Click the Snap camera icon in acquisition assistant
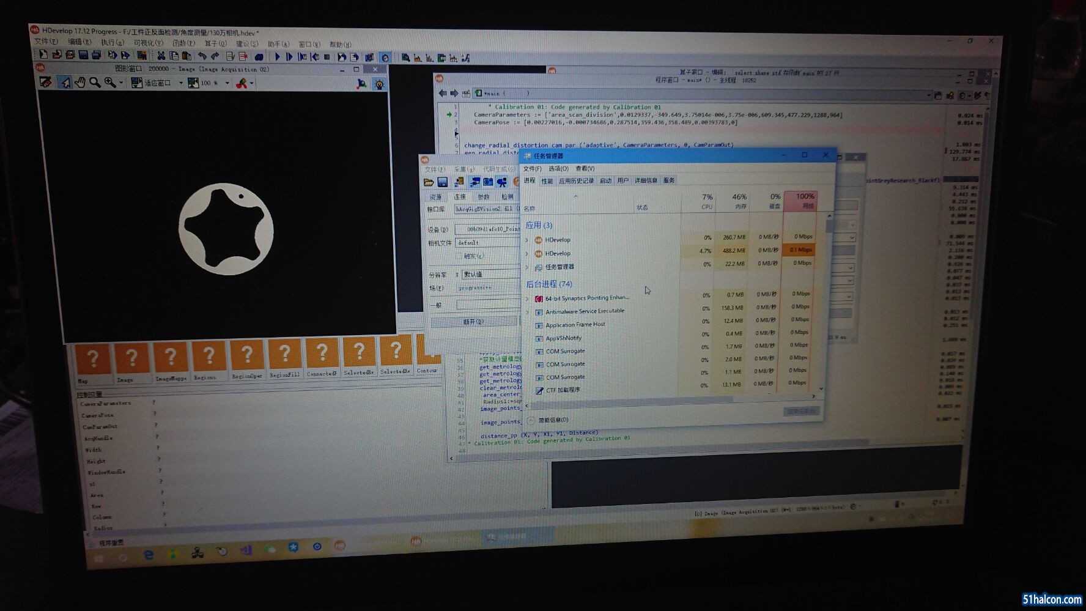Viewport: 1086px width, 611px height. pos(488,182)
